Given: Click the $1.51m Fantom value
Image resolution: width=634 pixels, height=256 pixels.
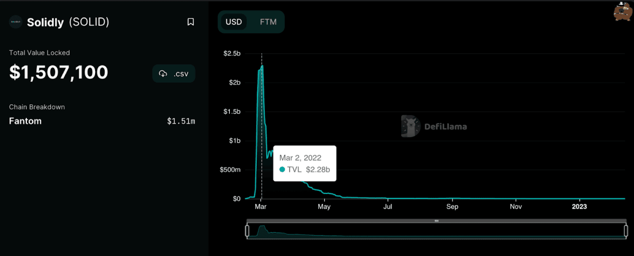Looking at the screenshot, I should (181, 121).
